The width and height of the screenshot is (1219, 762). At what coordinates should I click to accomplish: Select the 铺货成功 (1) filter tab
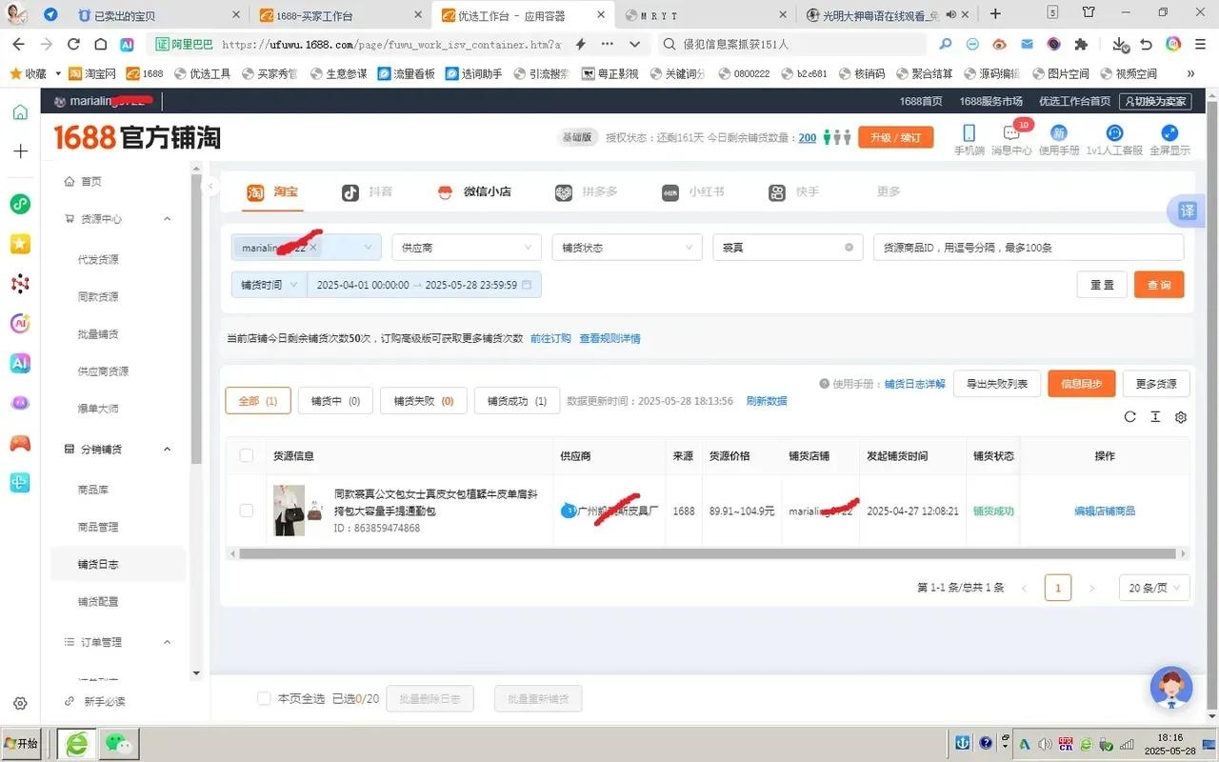(517, 401)
